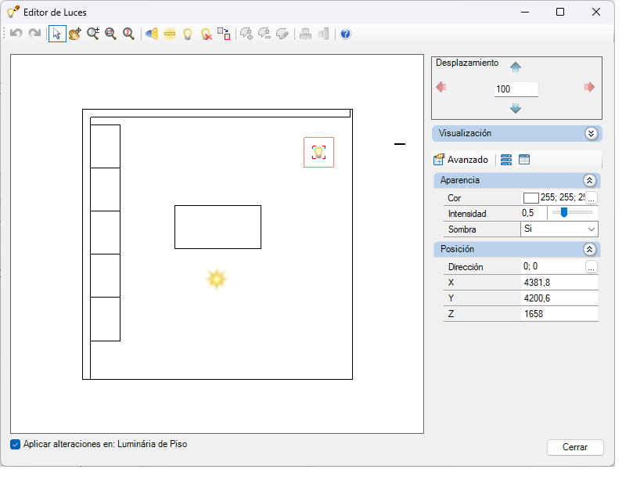This screenshot has width=633, height=480.
Task: Maximize the Editor de Luces window
Action: coord(560,12)
